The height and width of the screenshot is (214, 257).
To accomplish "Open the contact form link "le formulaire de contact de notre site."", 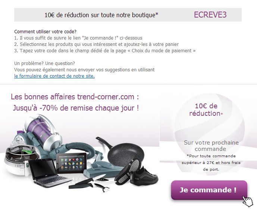I will click(x=54, y=76).
